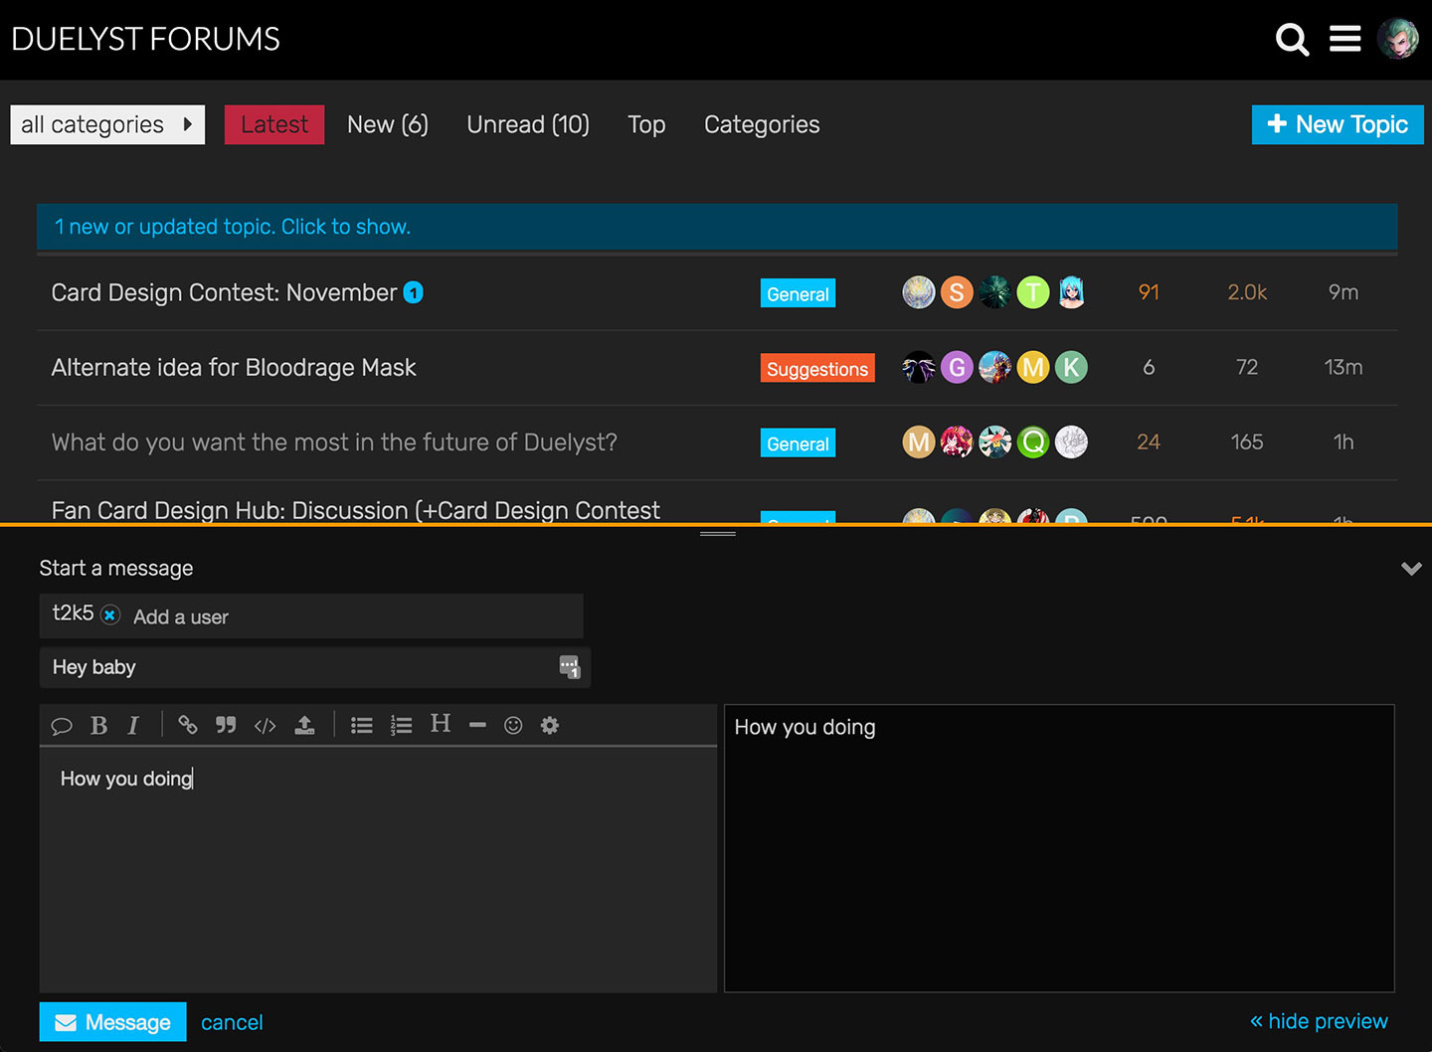Click the upload file icon
Screen dimensions: 1432x1052
tap(304, 726)
